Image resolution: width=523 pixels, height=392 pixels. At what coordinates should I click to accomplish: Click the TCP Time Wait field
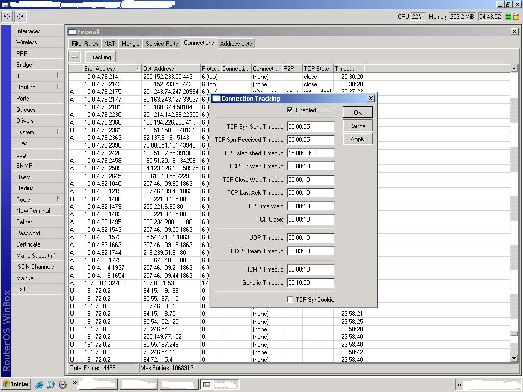(x=310, y=206)
